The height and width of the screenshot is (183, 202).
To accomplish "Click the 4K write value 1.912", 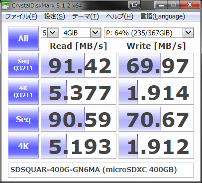I will point(156,146).
